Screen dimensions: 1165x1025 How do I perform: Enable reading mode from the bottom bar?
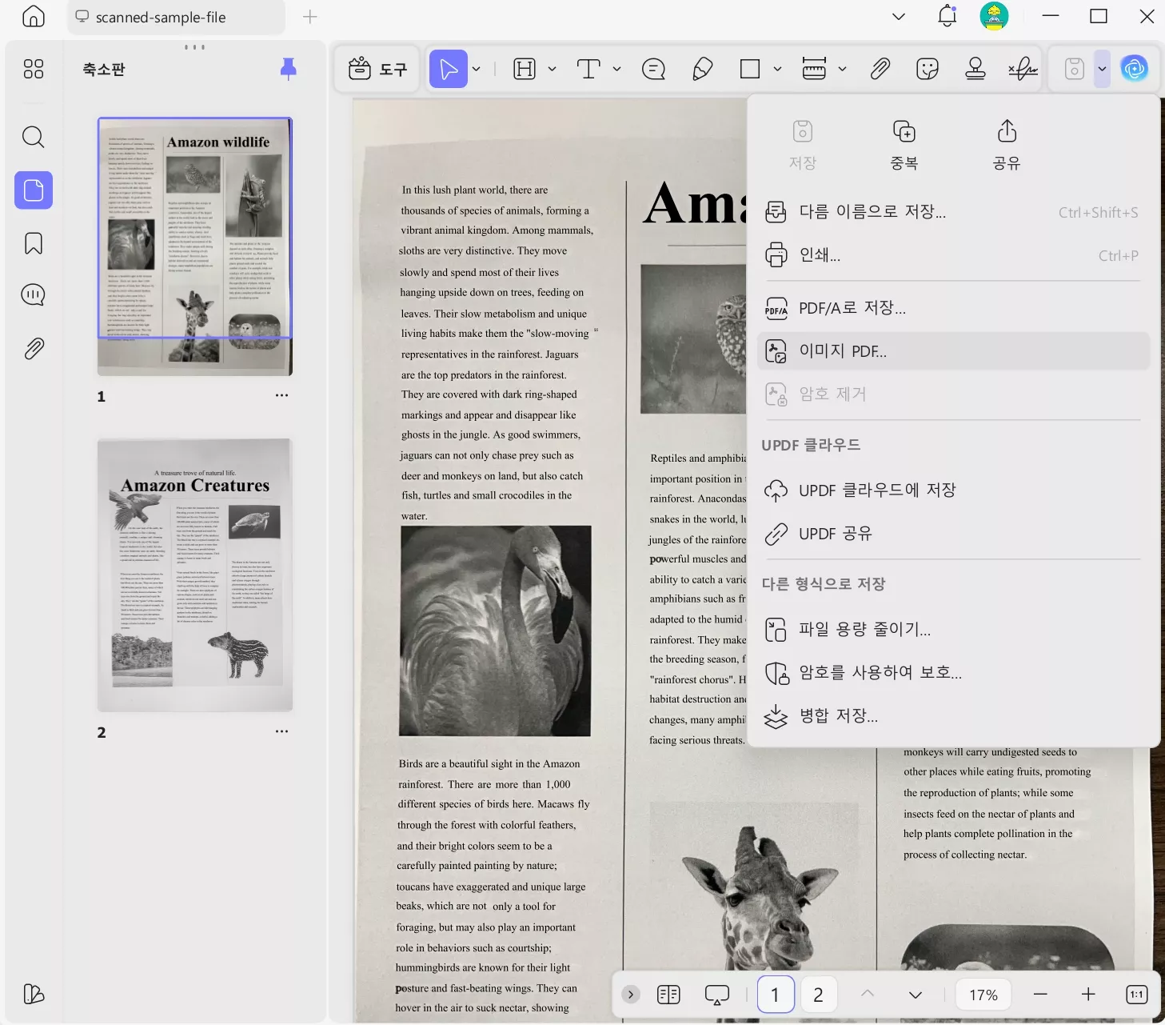coord(716,994)
